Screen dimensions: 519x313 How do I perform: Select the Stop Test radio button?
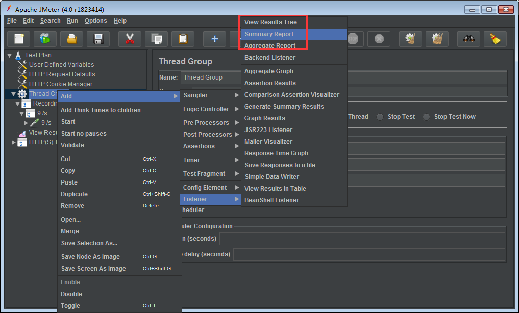coord(380,117)
